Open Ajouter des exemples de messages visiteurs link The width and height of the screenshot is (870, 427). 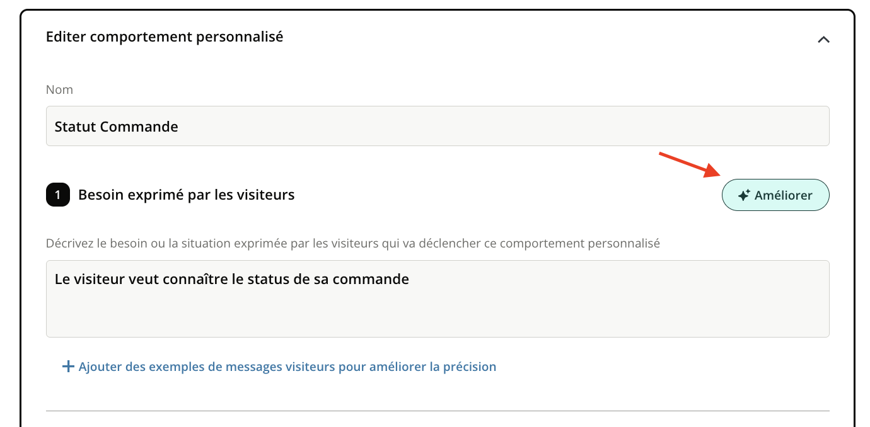click(x=287, y=367)
